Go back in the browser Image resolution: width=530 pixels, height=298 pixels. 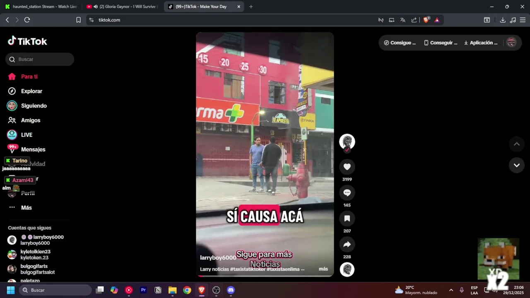click(7, 20)
